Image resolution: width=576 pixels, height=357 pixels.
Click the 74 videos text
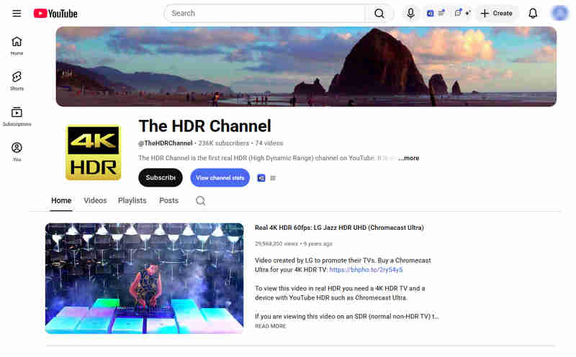[x=269, y=144]
